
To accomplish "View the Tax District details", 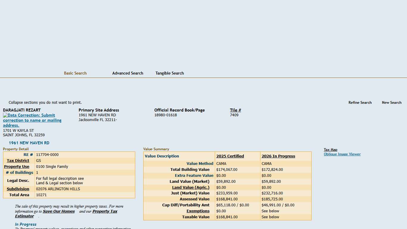I will (18, 160).
